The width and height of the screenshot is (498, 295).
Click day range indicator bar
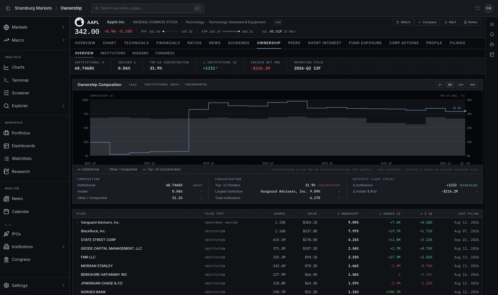pyautogui.click(x=171, y=32)
